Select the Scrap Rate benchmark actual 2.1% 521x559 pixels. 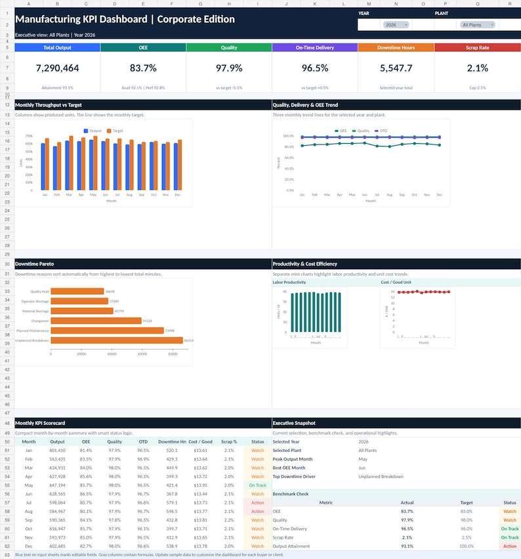(407, 537)
